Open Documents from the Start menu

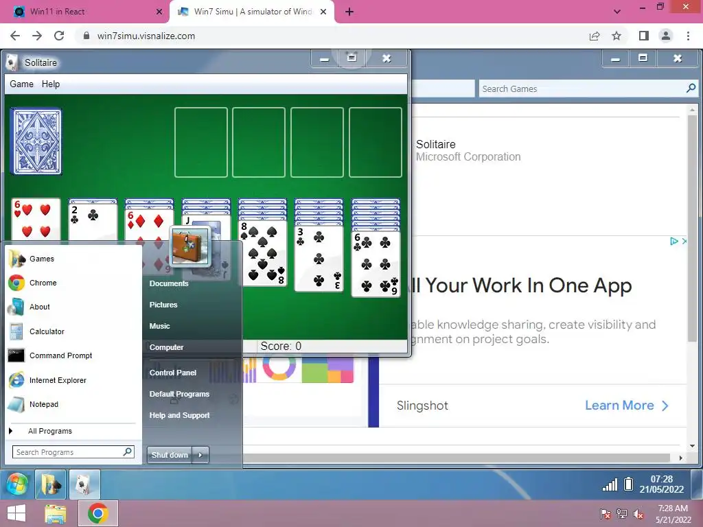(x=169, y=283)
